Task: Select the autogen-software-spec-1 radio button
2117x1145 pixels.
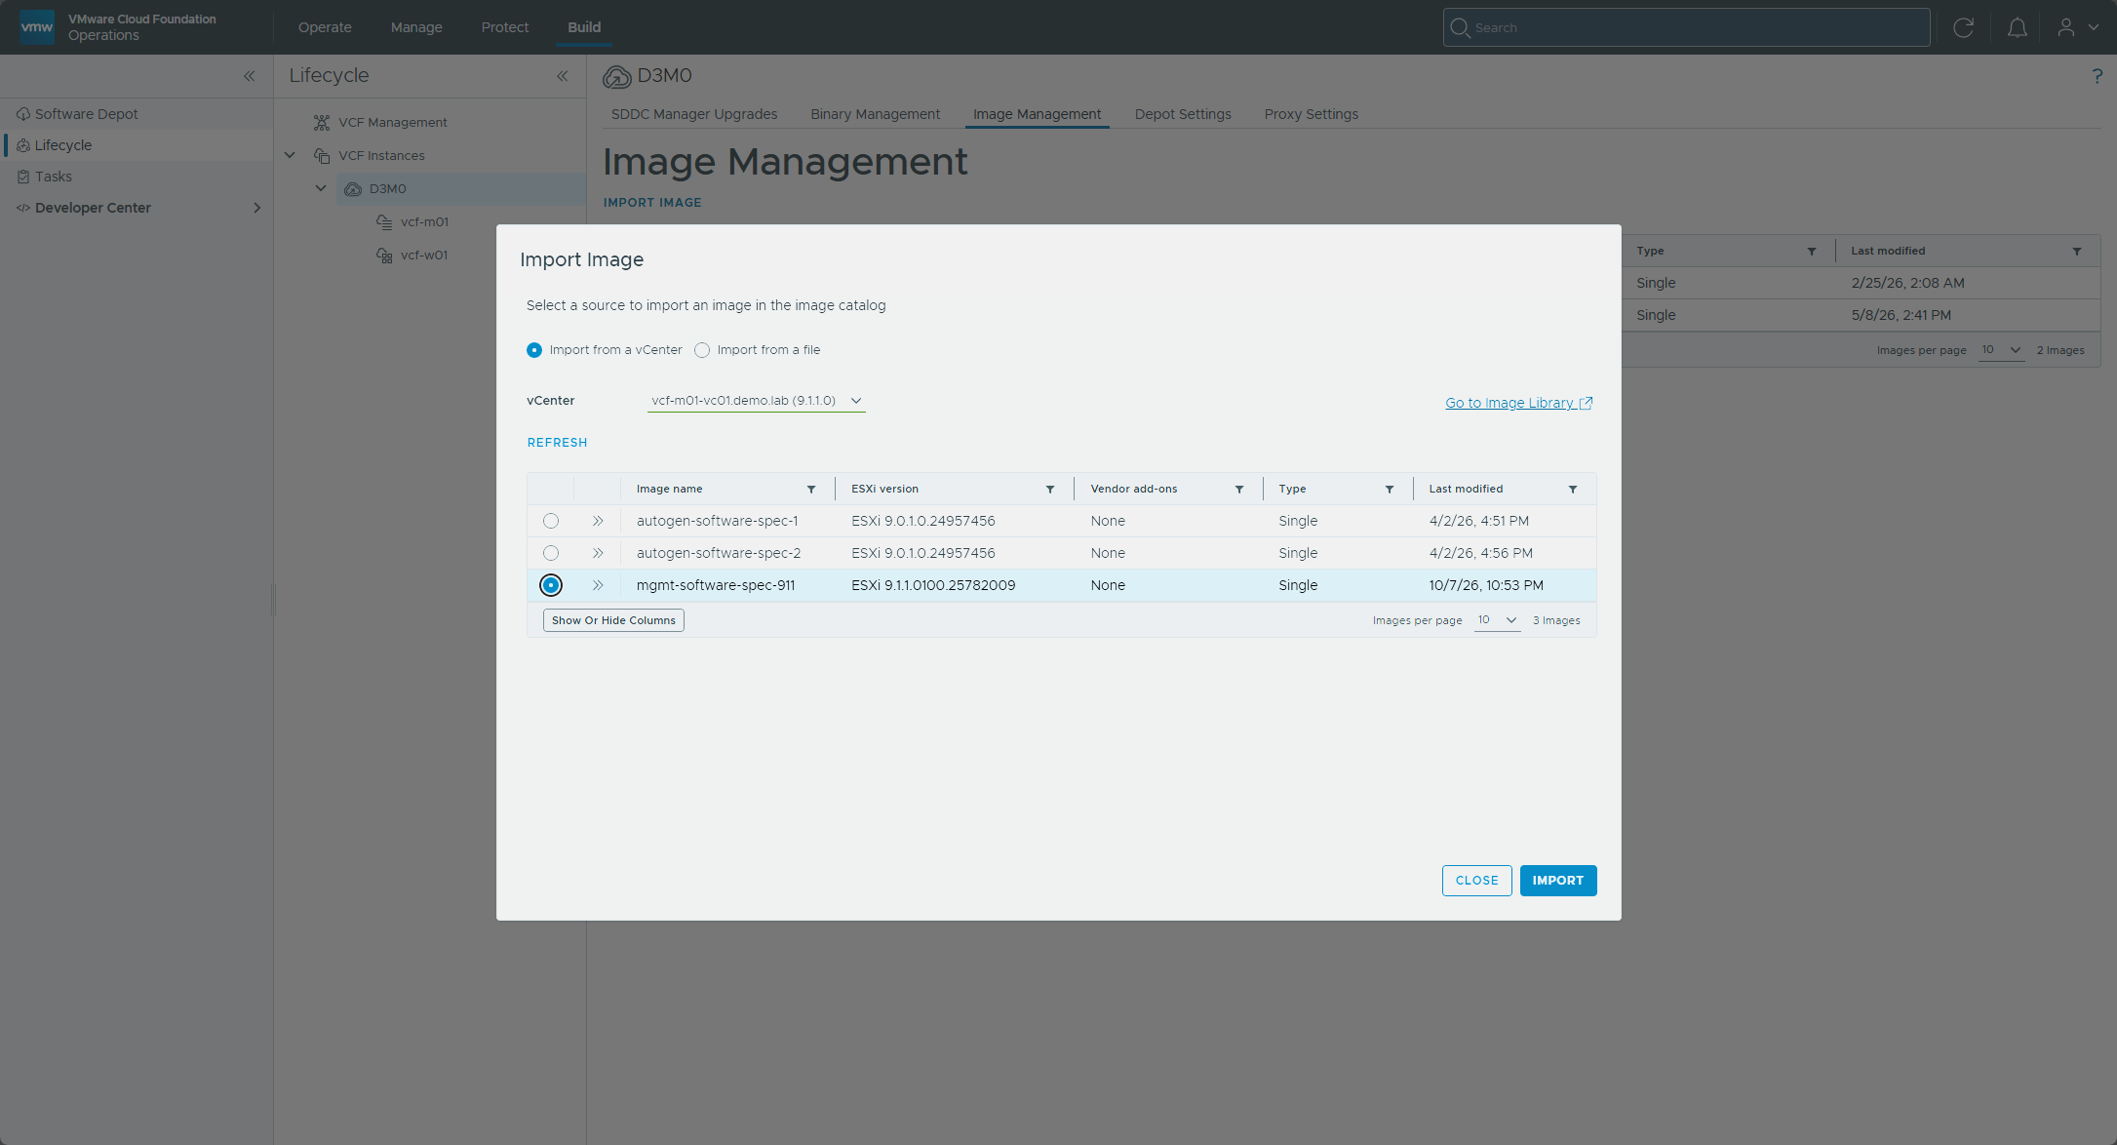Action: pos(551,521)
